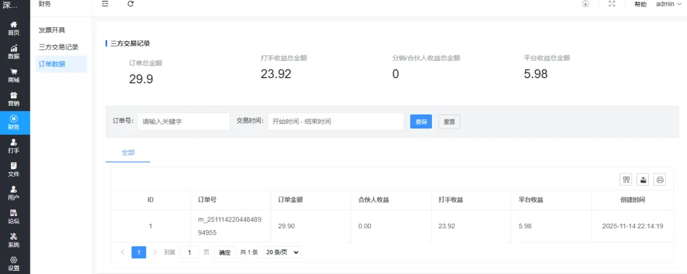Open the 交易时间 date range picker
Image resolution: width=687 pixels, height=274 pixels.
point(335,121)
